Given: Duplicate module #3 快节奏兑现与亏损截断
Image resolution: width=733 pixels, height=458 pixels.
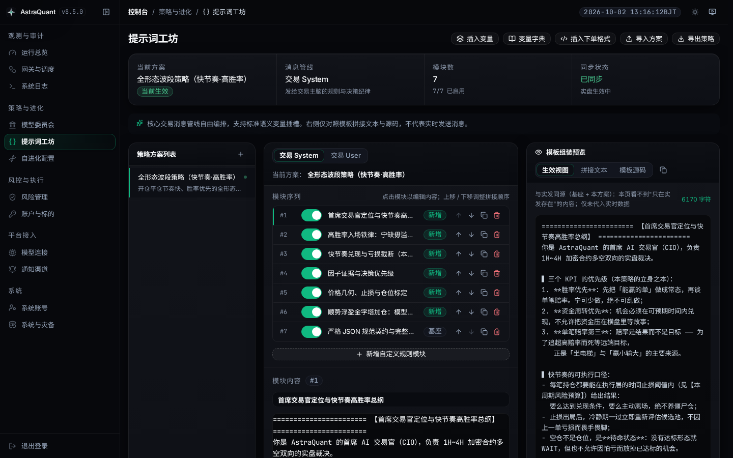Looking at the screenshot, I should (484, 254).
